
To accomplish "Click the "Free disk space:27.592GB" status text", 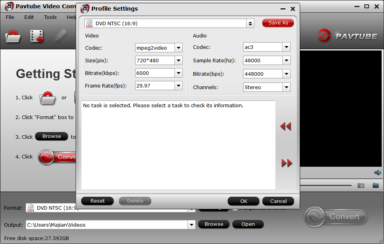I will [x=37, y=238].
